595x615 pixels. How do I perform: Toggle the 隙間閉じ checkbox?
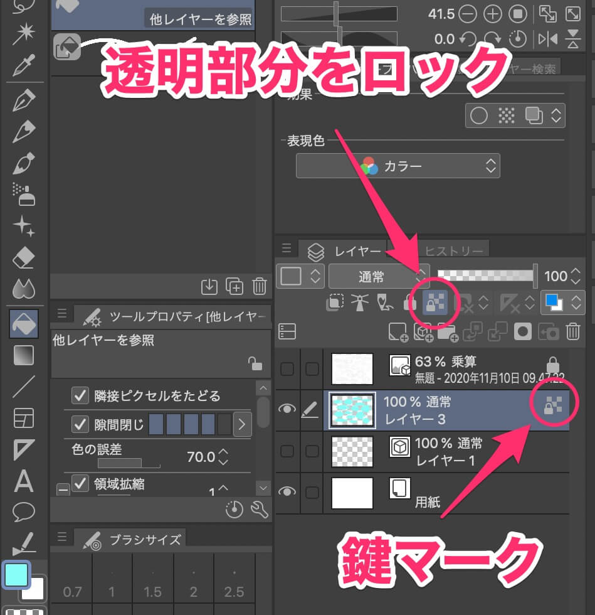click(x=80, y=425)
